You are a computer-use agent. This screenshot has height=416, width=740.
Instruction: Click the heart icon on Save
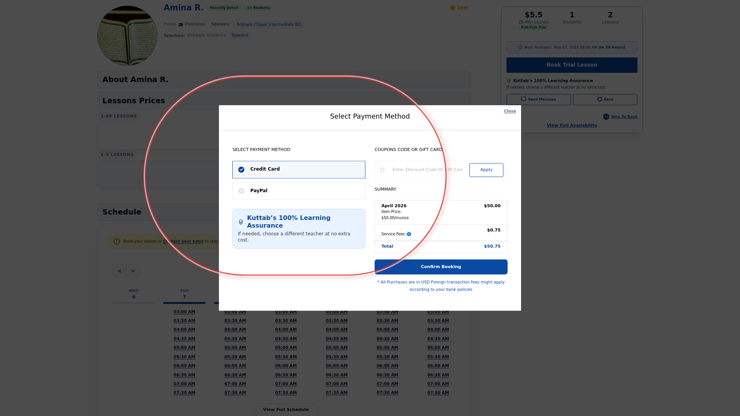[x=600, y=99]
